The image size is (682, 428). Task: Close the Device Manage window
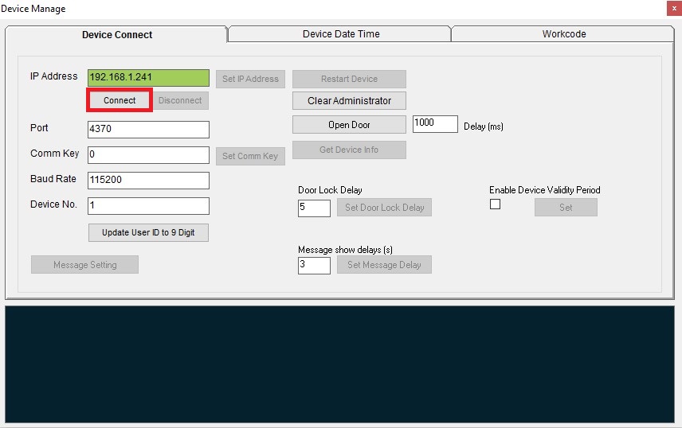(673, 8)
